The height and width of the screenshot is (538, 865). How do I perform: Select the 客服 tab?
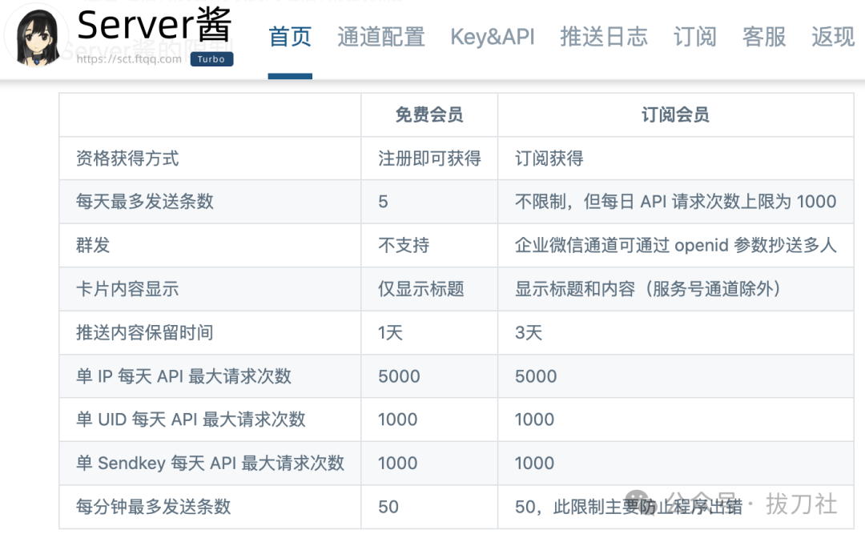764,37
